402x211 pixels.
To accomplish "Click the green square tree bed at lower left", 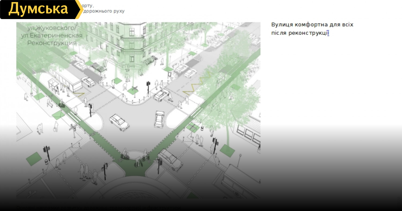I will pos(33,158).
